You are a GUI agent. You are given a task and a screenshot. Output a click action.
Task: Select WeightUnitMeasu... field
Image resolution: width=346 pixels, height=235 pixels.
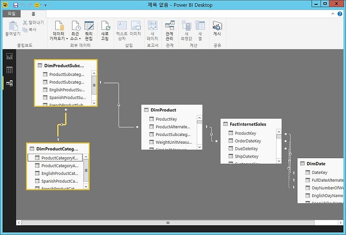[171, 142]
